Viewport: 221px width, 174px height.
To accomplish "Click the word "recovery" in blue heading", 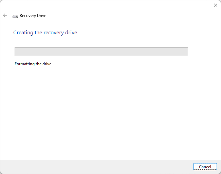I will pos(54,33).
